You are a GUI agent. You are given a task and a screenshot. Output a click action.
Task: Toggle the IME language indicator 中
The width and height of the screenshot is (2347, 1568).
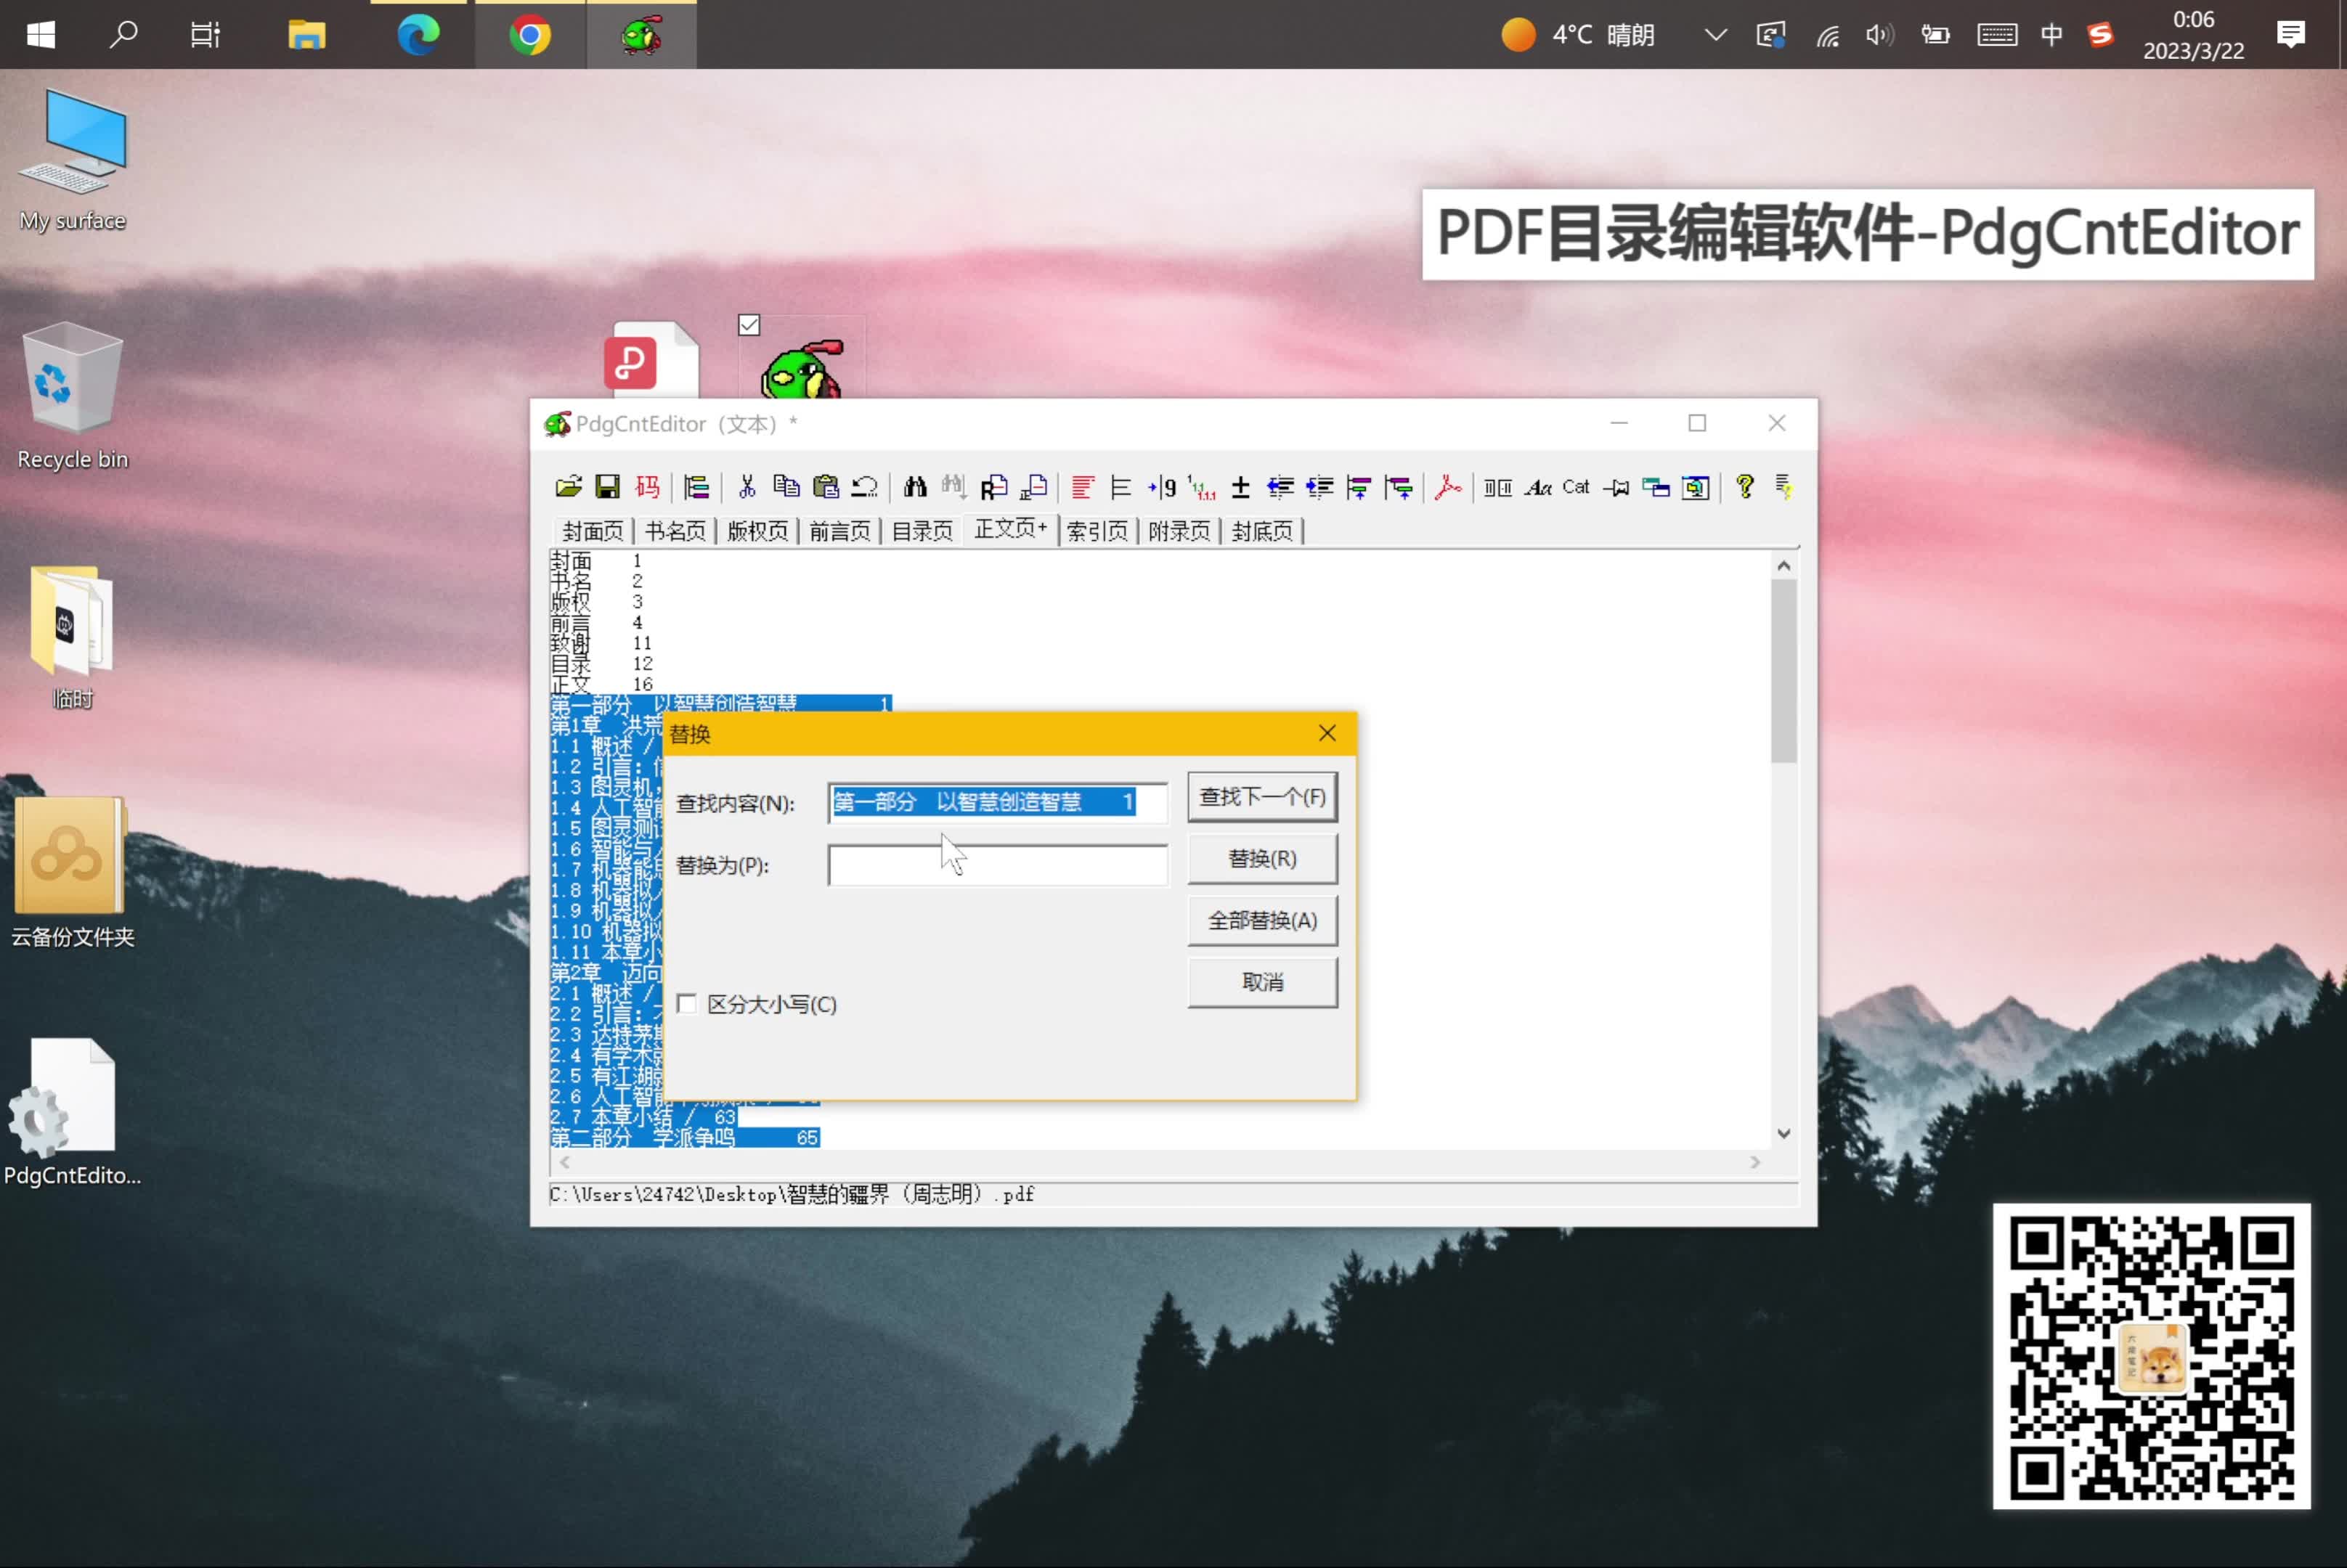(x=2050, y=34)
